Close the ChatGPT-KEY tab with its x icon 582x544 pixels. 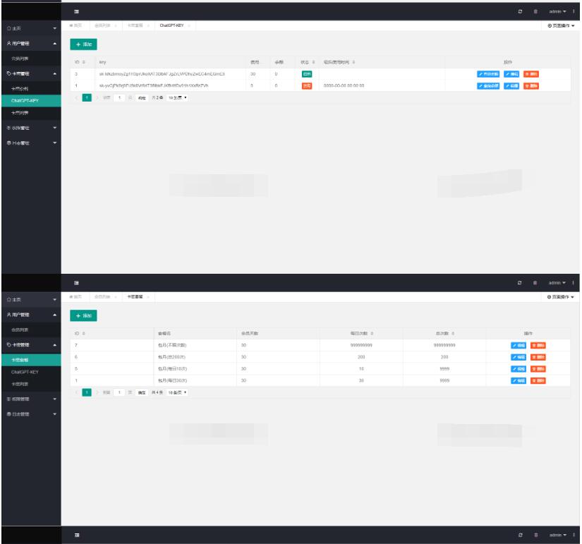coord(188,25)
